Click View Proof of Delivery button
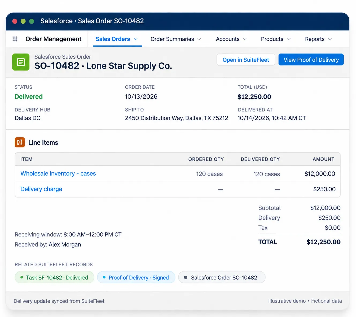Viewport: 356px width, 317px height. 311,60
